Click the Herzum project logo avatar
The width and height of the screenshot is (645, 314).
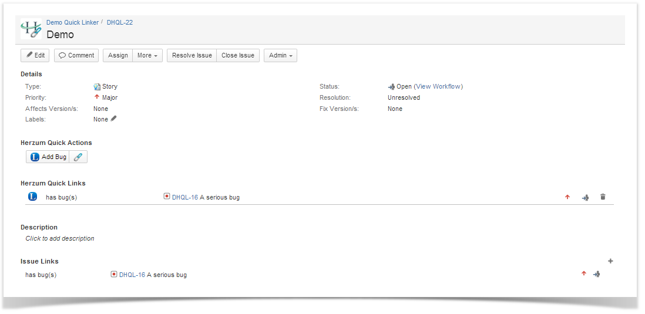[x=31, y=29]
